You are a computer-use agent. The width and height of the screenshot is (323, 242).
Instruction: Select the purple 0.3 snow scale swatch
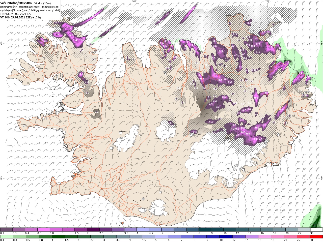pos(19,230)
